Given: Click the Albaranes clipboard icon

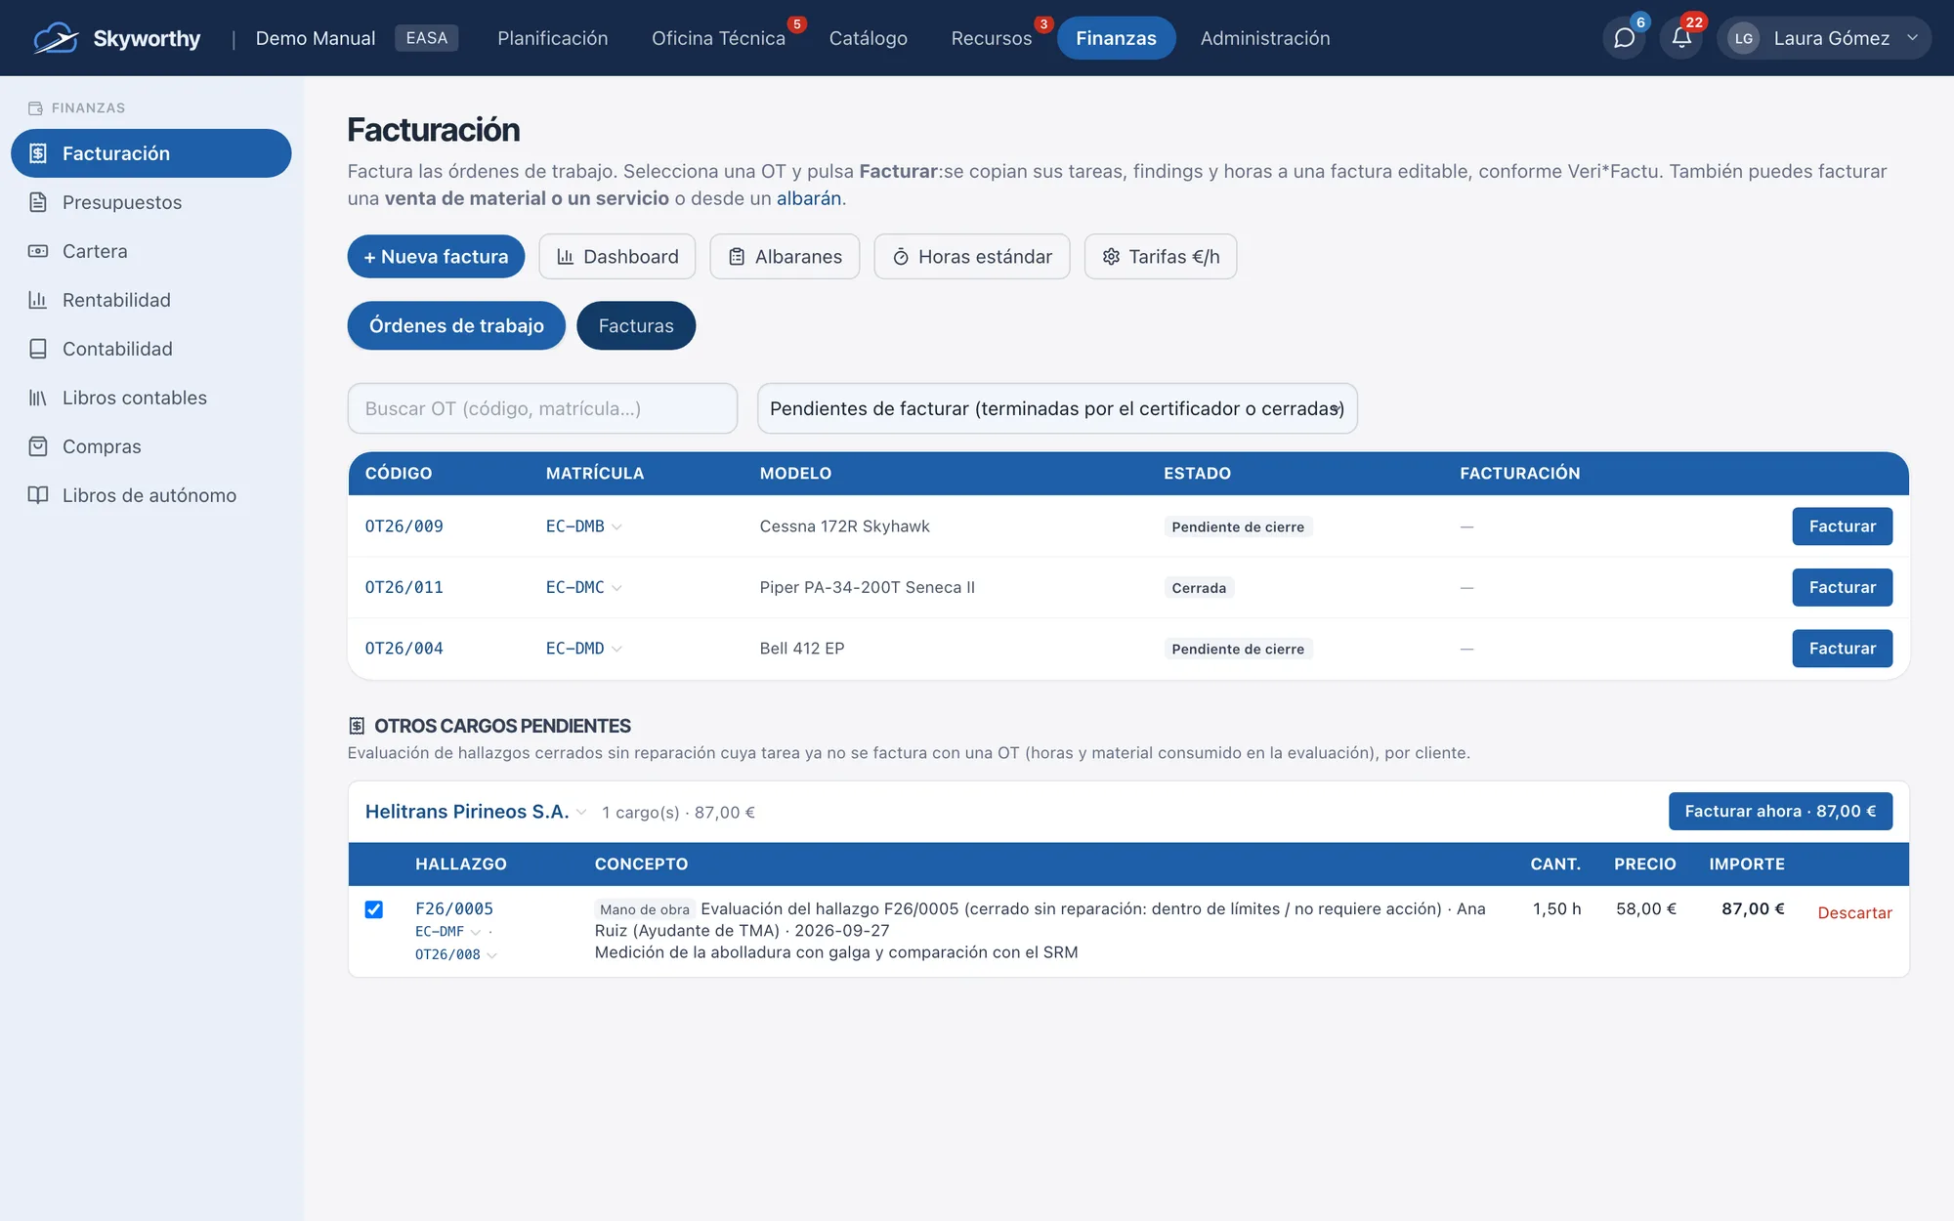Looking at the screenshot, I should click(737, 257).
